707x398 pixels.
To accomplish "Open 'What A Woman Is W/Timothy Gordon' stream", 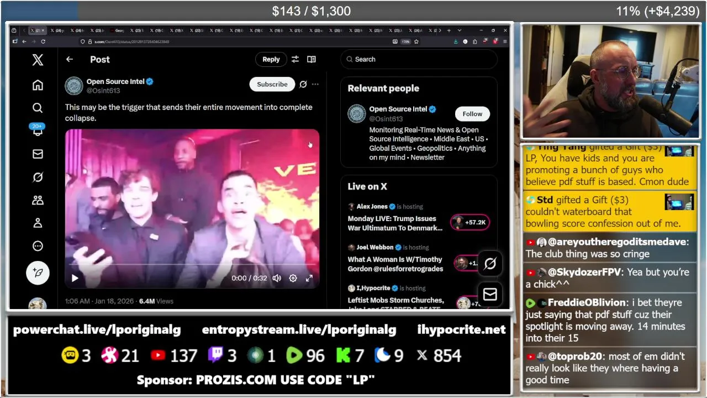I will [395, 264].
